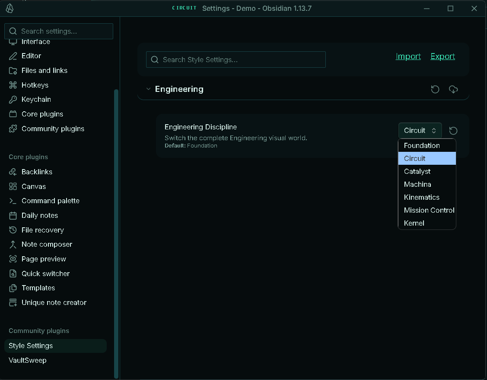Open the Templates settings label
Viewport: 487px width, 380px height.
click(38, 288)
